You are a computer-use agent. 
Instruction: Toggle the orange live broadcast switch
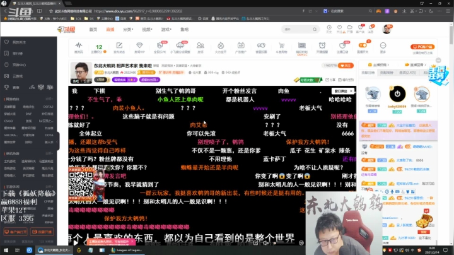click(x=363, y=45)
